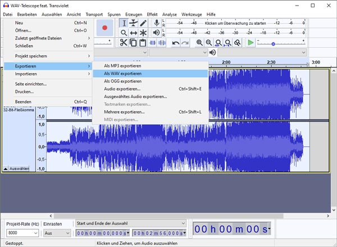Click the speaker playback meter icon
This screenshot has width=337, height=247.
pyautogui.click(x=157, y=33)
